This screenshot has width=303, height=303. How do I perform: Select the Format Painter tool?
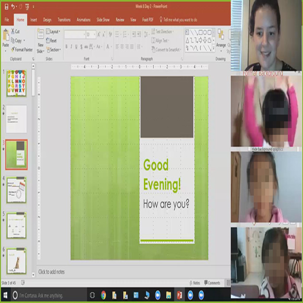[22, 50]
